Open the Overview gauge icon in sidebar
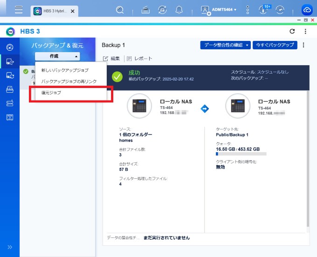Viewport: 317px width, 257px height. click(10, 47)
